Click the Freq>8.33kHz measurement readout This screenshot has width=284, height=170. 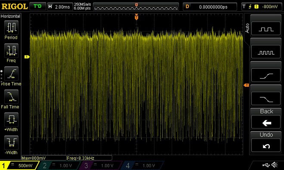point(90,158)
